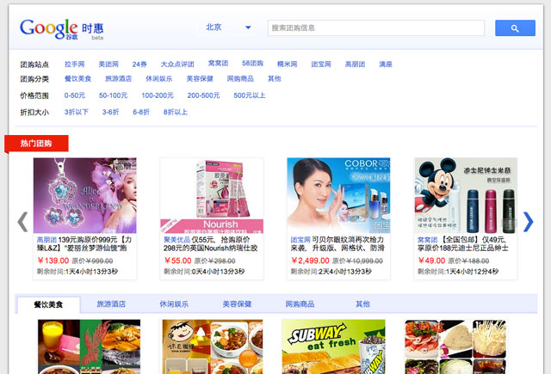The image size is (551, 374).
Task: Select price range 0-50元
Action: tap(75, 95)
